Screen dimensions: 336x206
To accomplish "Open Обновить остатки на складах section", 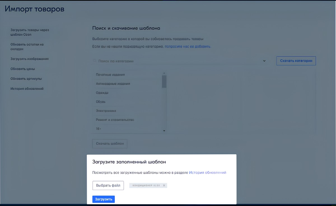I will (x=27, y=47).
